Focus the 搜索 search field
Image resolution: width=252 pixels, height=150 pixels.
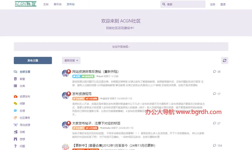[183, 4]
